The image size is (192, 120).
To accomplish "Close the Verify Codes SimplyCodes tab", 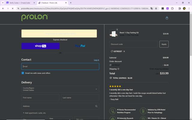I will coord(34,3).
